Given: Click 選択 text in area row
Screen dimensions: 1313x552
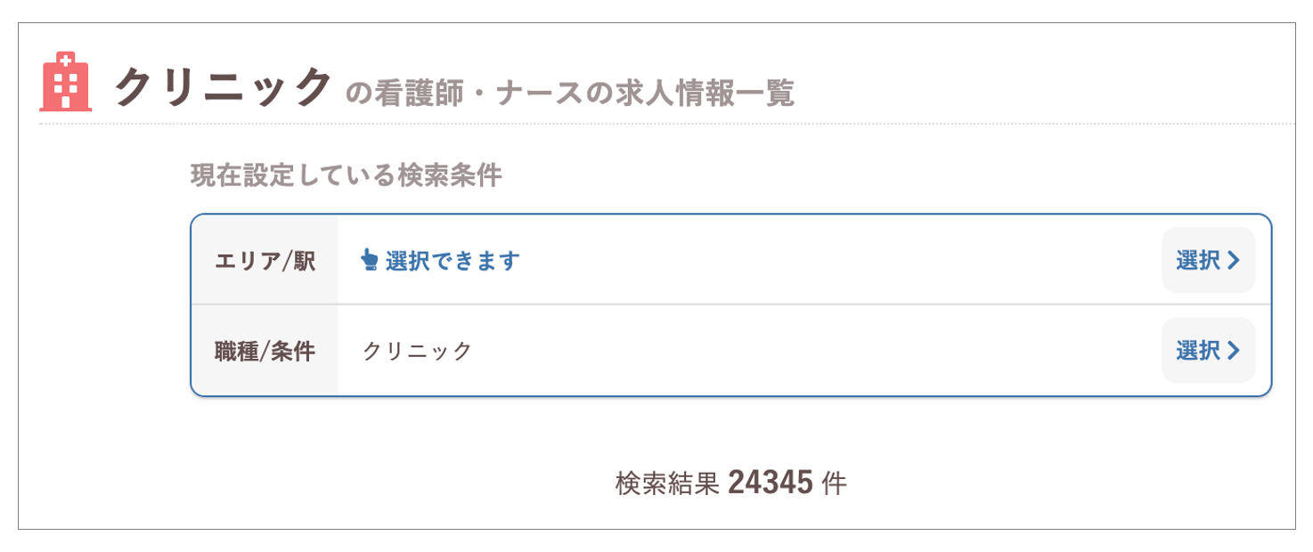Looking at the screenshot, I should [1198, 260].
